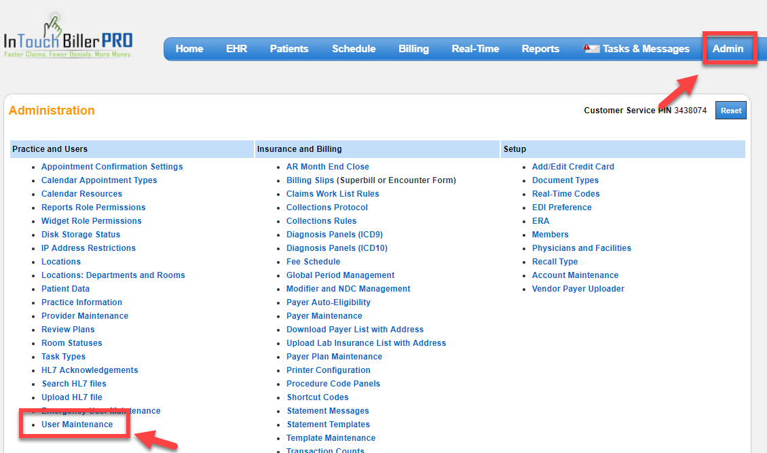Switch to the EHR tab
The height and width of the screenshot is (453, 767).
236,49
